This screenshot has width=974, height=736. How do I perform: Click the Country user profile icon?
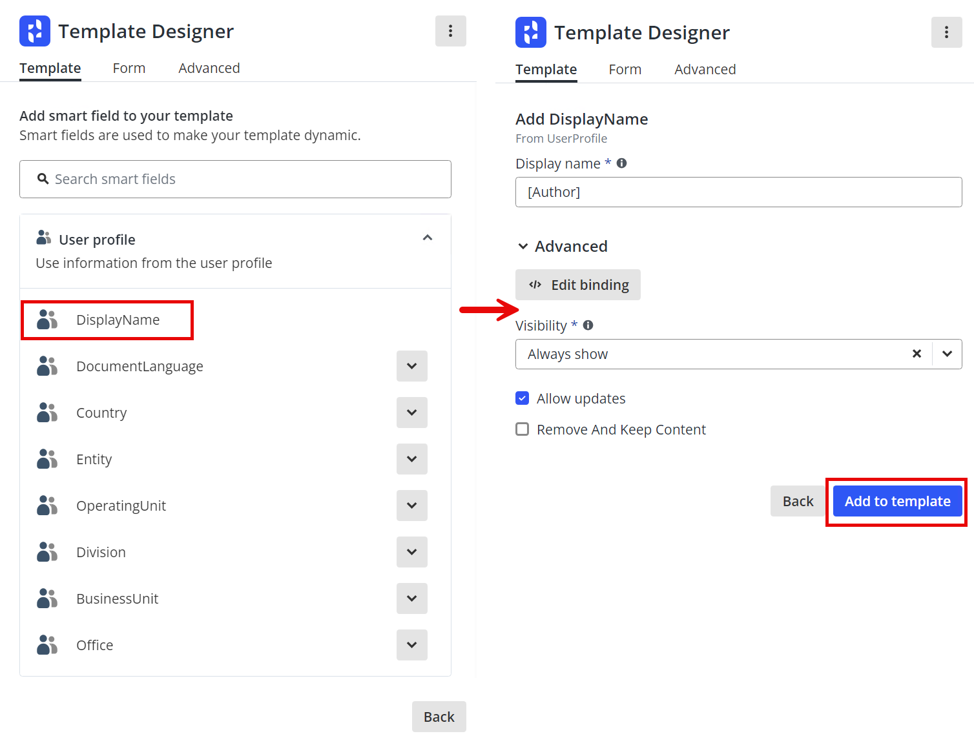[x=47, y=413]
